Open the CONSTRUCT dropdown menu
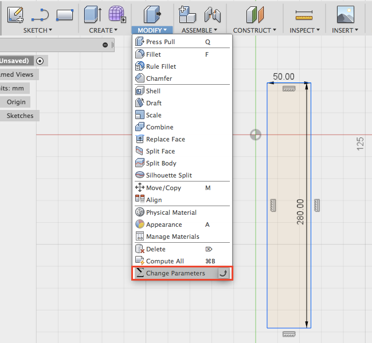372x343 pixels. pyautogui.click(x=254, y=30)
